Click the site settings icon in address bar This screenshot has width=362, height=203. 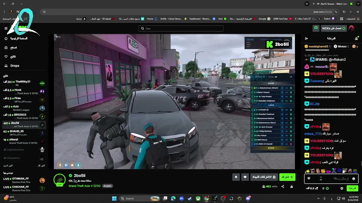(336, 12)
